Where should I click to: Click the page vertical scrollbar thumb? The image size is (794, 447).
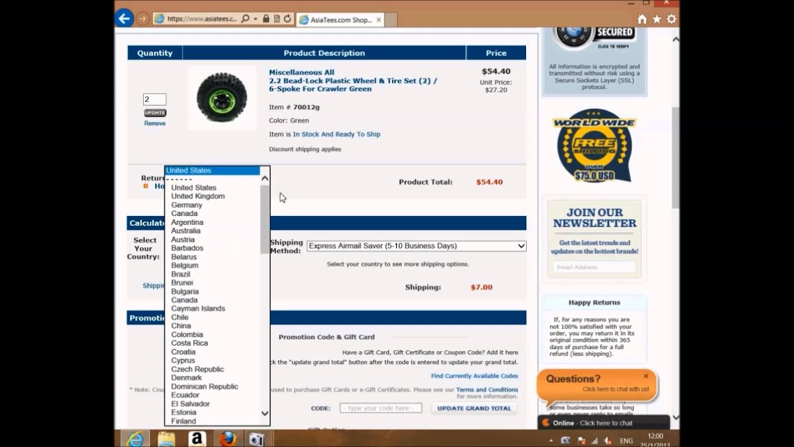[x=676, y=158]
